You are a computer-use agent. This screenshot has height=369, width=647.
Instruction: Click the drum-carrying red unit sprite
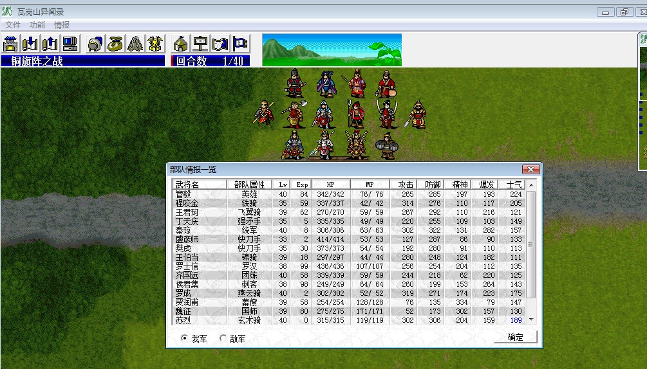point(387,84)
